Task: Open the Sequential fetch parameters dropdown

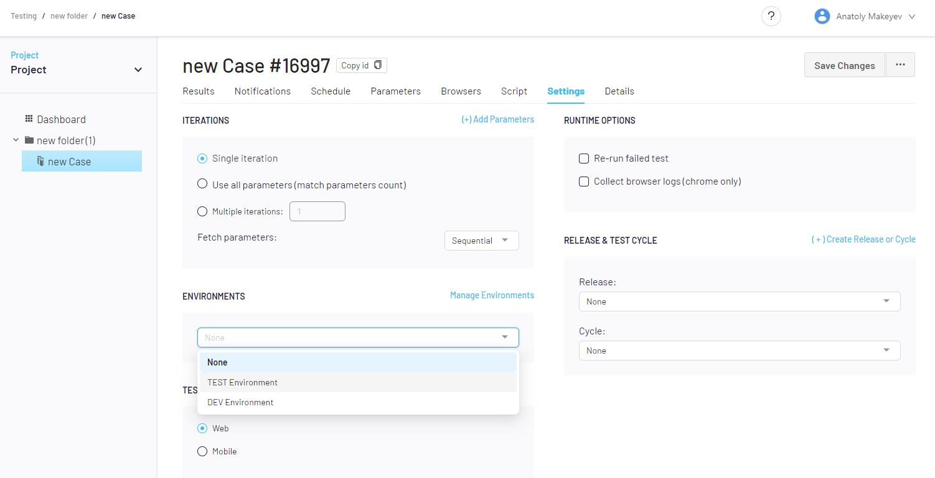Action: pos(481,241)
